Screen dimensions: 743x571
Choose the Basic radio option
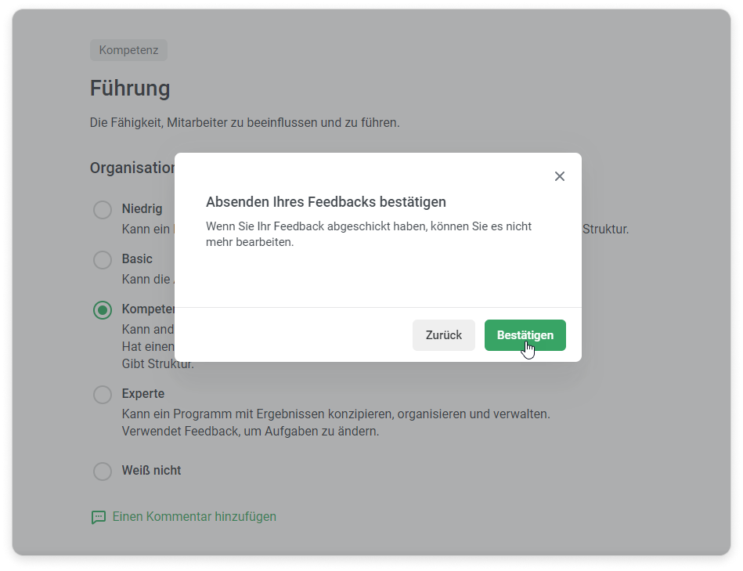pos(103,260)
